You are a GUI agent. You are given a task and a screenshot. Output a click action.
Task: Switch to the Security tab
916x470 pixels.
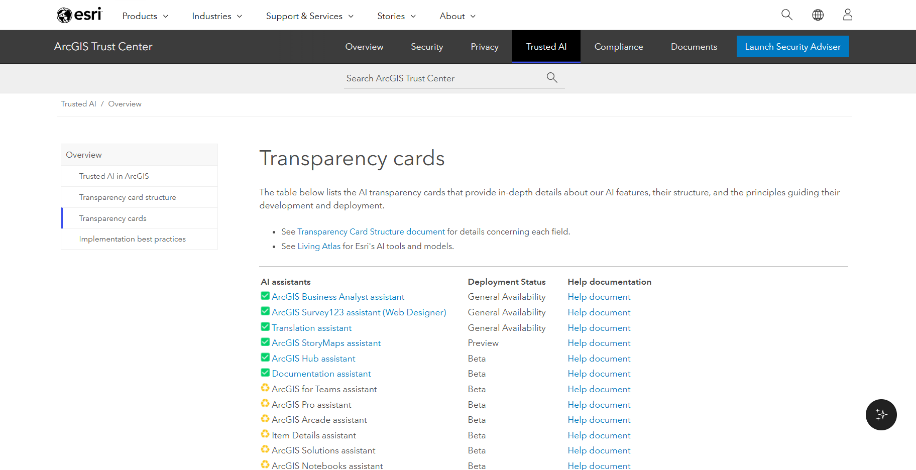pos(427,47)
